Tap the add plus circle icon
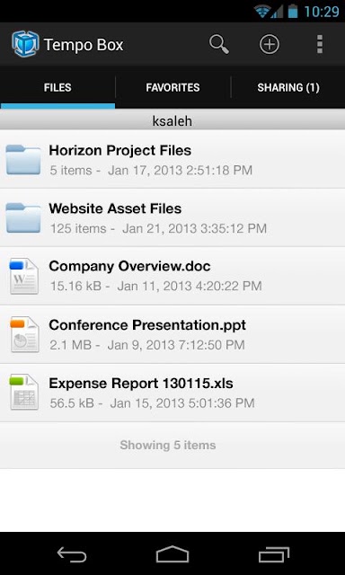345x575 pixels. (270, 44)
